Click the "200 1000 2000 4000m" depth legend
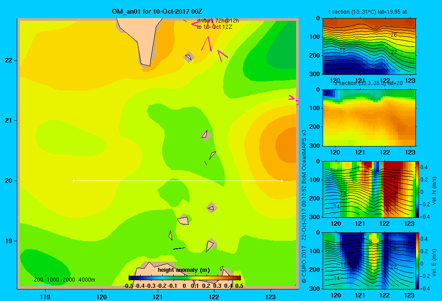 [x=64, y=280]
